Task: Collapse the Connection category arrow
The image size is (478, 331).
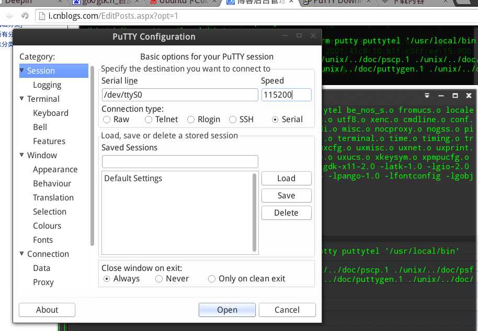Action: tap(21, 253)
